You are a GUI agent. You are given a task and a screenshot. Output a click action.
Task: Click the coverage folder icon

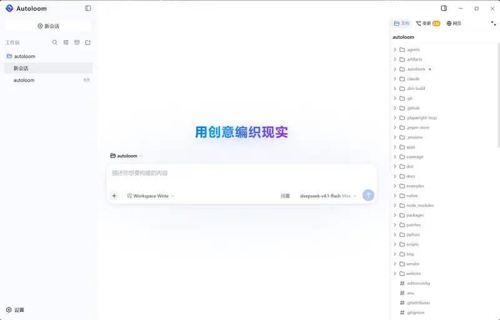coord(402,157)
